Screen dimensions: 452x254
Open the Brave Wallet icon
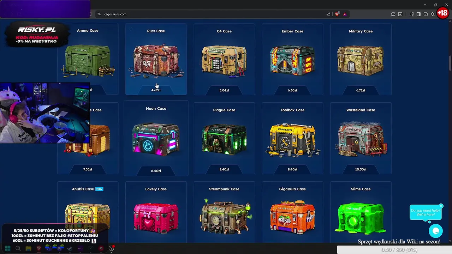click(x=426, y=14)
